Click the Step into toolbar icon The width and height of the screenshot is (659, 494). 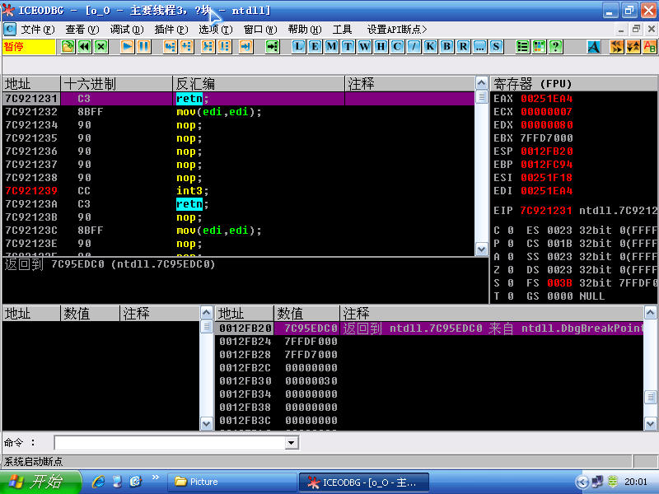[x=170, y=46]
